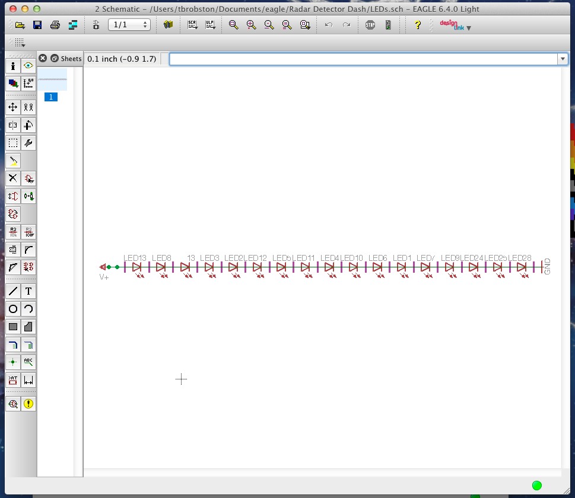Select the Paste tool
Image resolution: width=575 pixels, height=498 pixels.
[x=13, y=161]
